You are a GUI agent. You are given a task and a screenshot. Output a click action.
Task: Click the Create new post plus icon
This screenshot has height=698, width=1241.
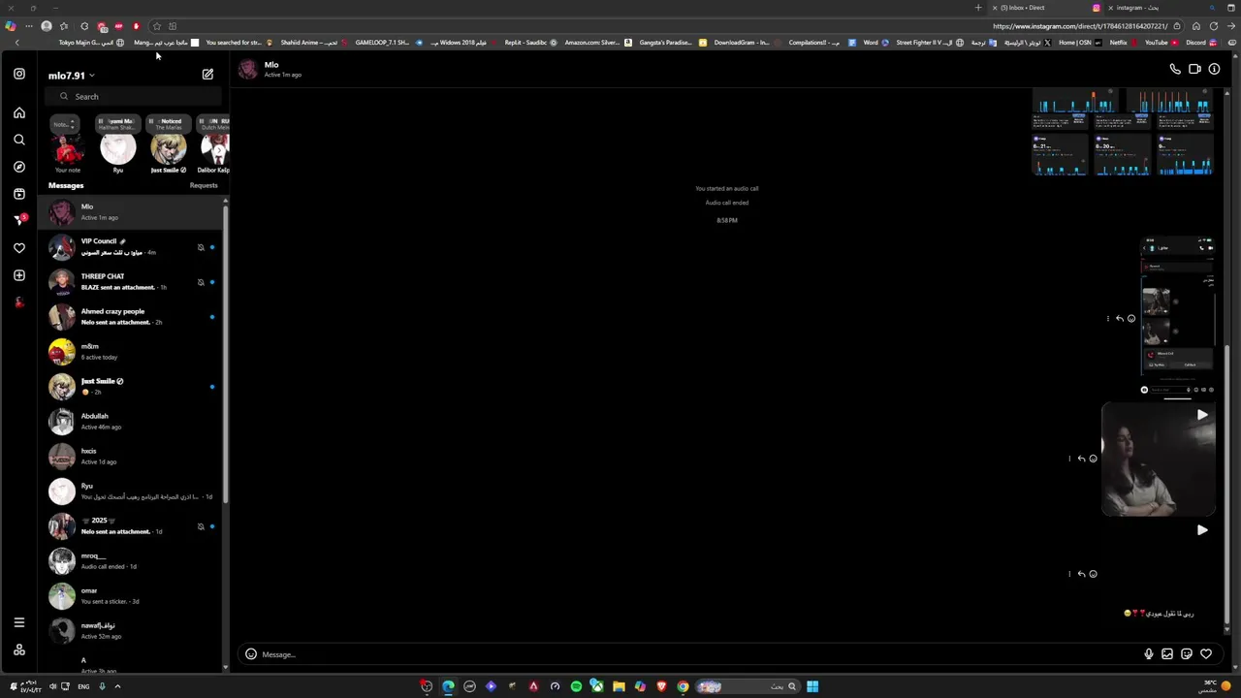tap(18, 275)
